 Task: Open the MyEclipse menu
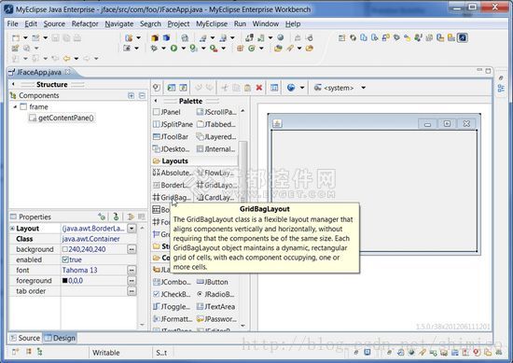212,24
